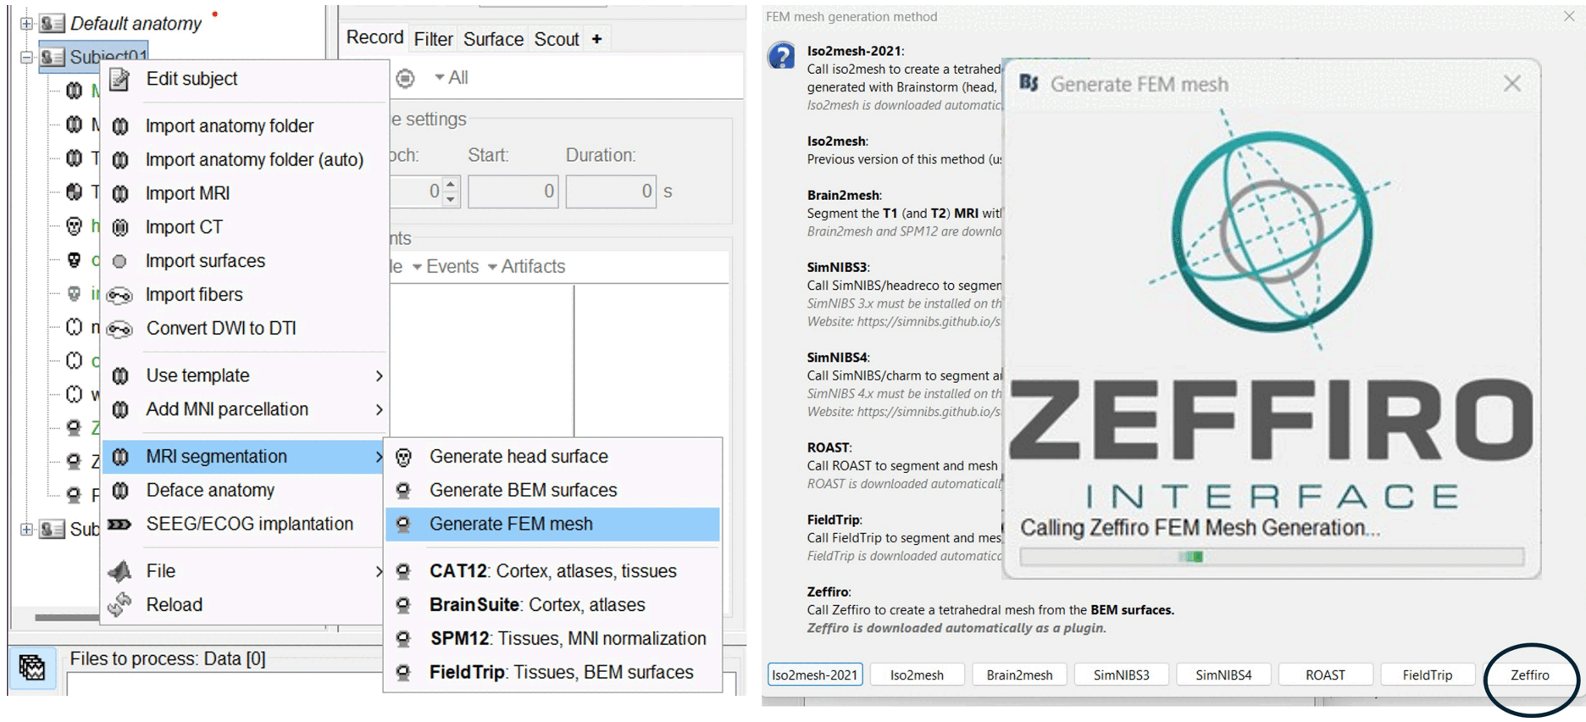
Task: Click the Iso2mesh-2021 button
Action: point(815,675)
